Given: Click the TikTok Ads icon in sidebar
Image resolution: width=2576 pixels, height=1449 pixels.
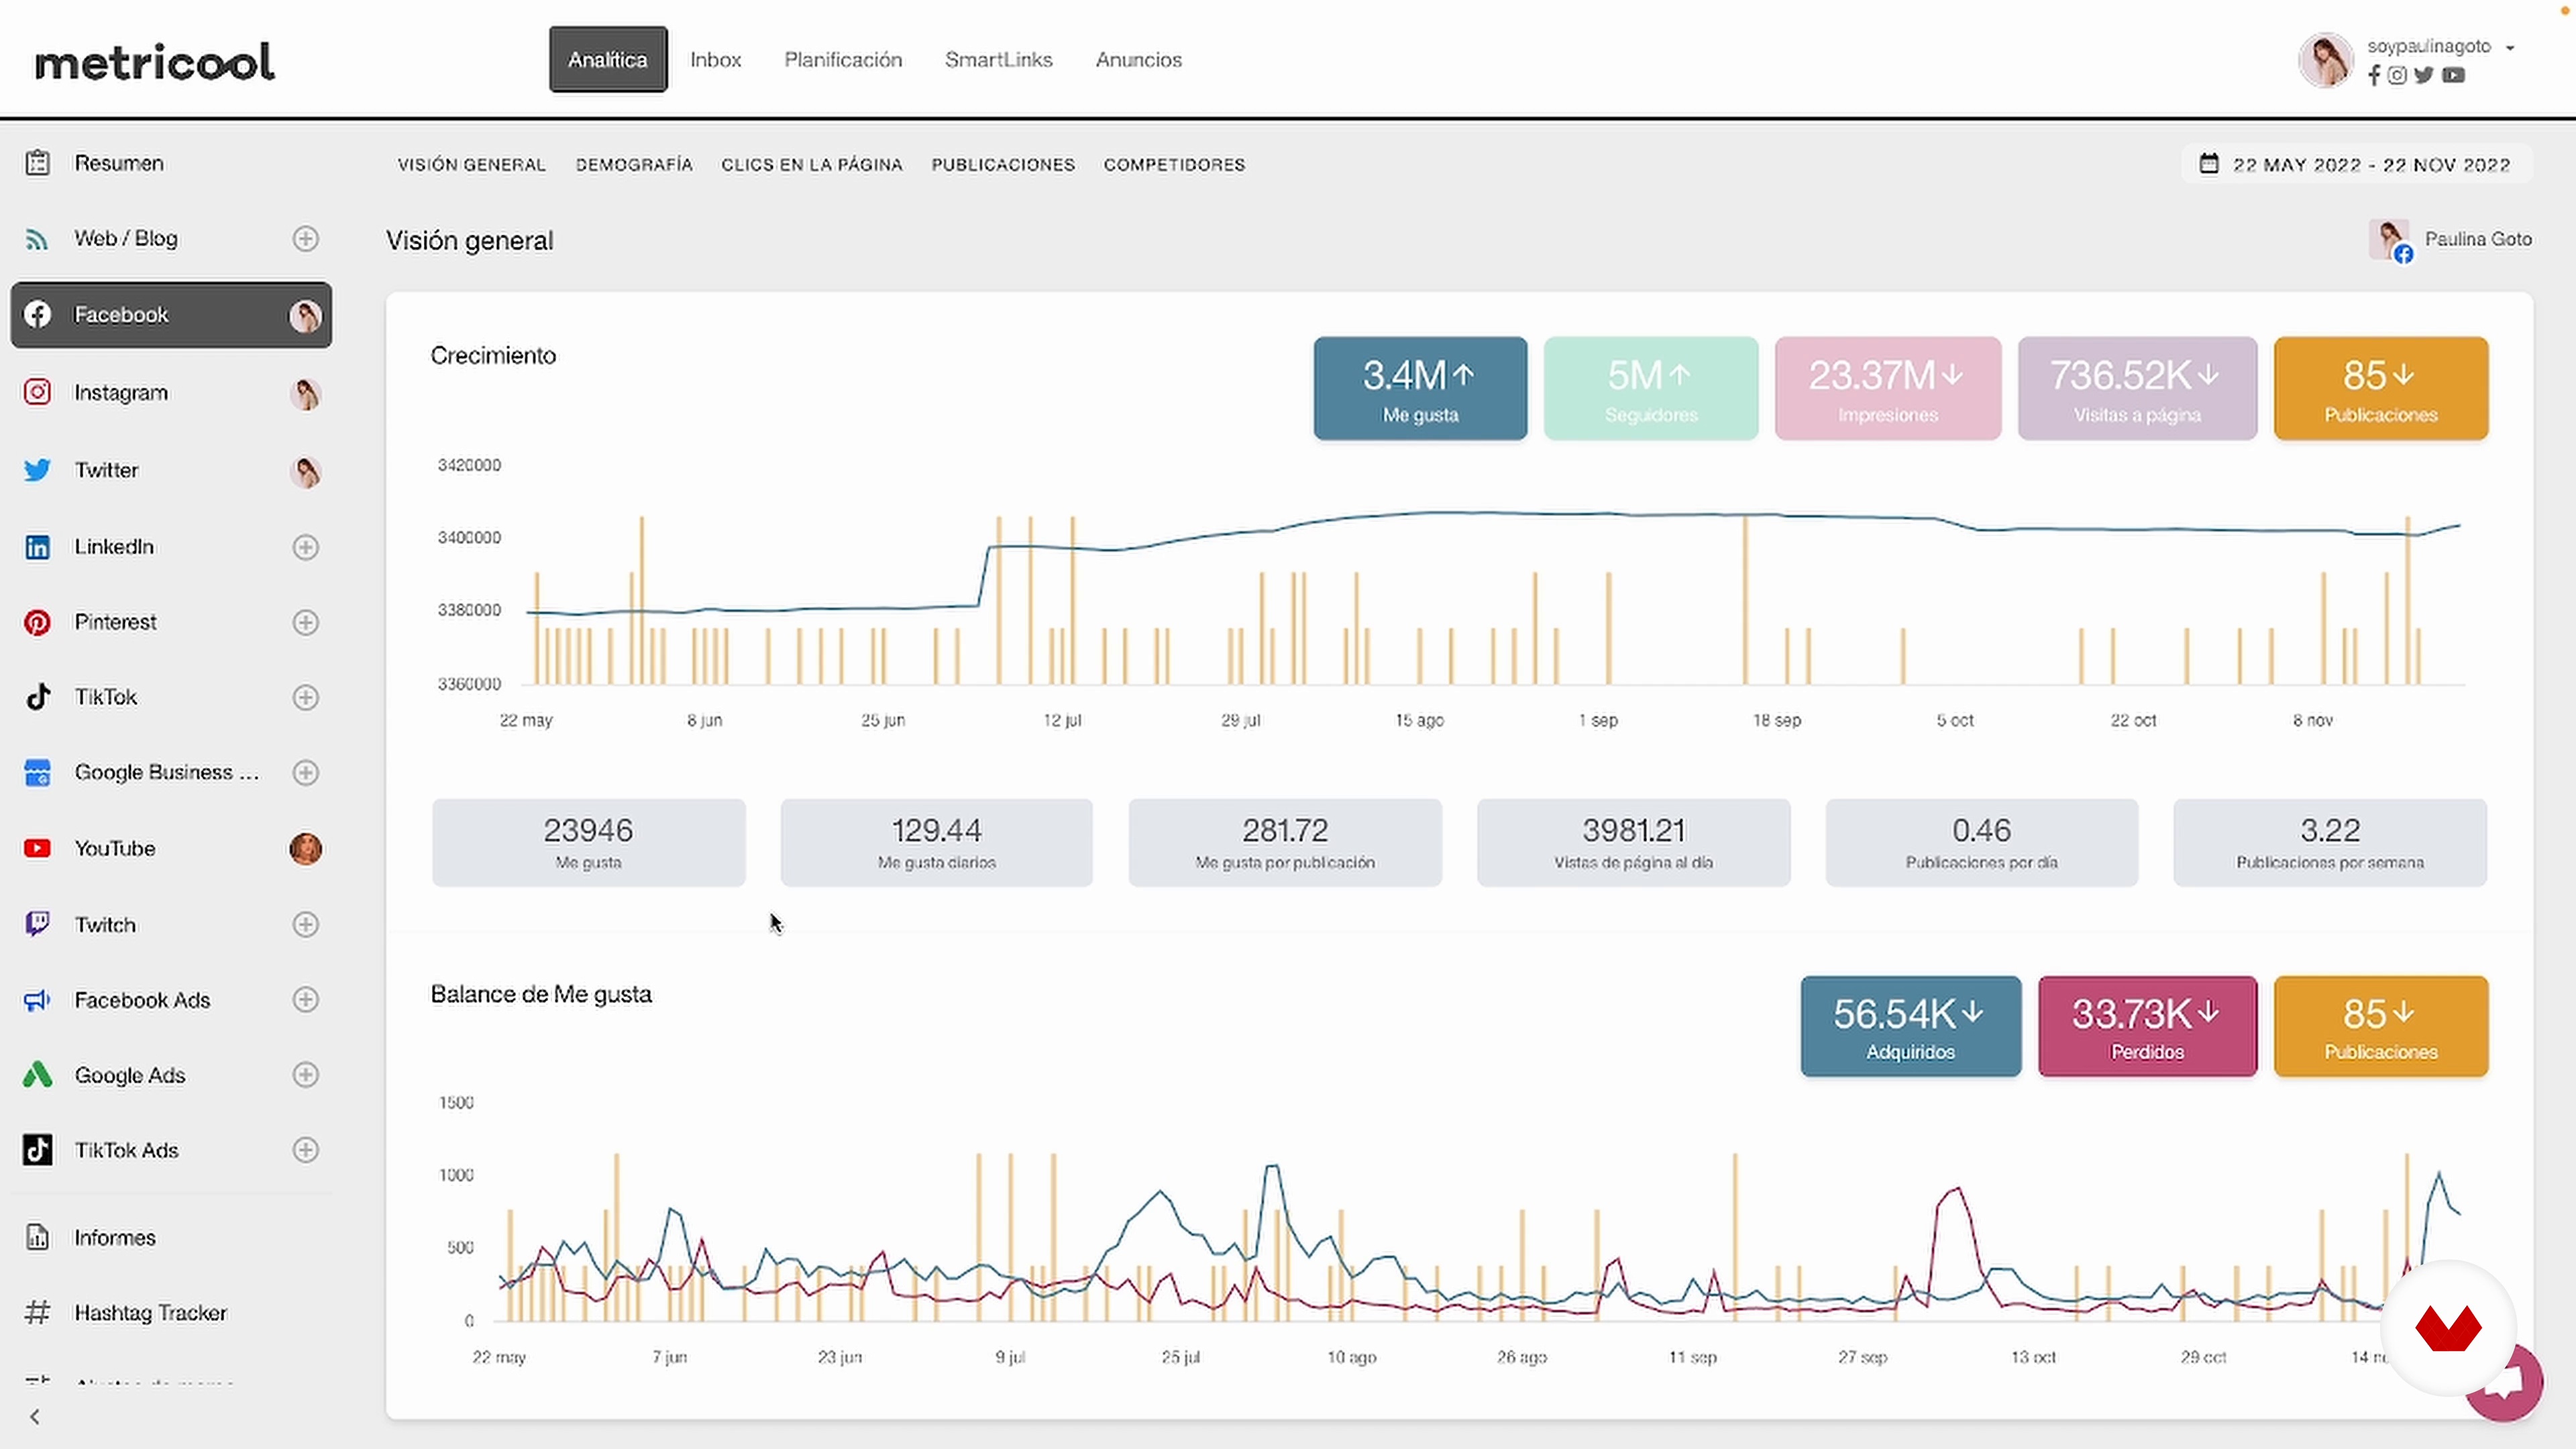Looking at the screenshot, I should click(x=37, y=1150).
